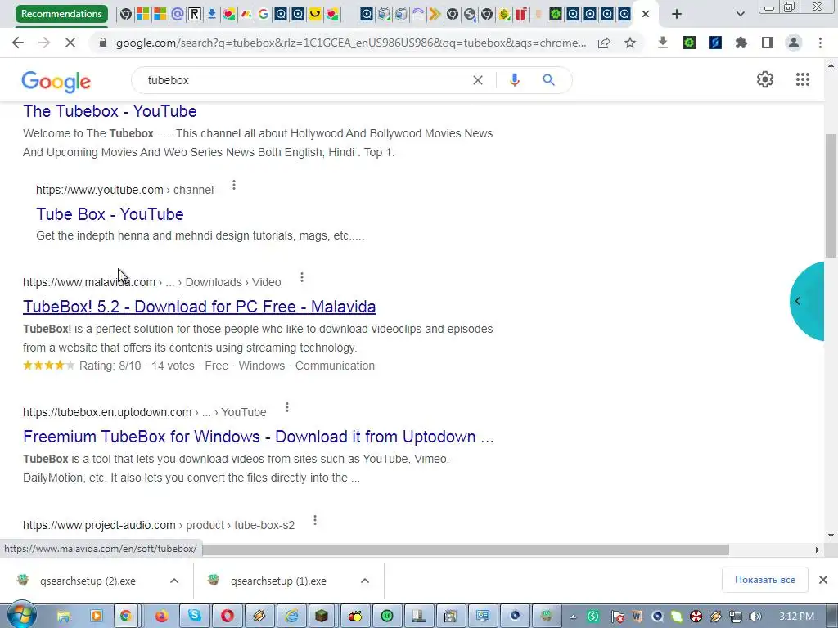The width and height of the screenshot is (838, 628).
Task: Open the blue lightning extension icon
Action: [715, 43]
